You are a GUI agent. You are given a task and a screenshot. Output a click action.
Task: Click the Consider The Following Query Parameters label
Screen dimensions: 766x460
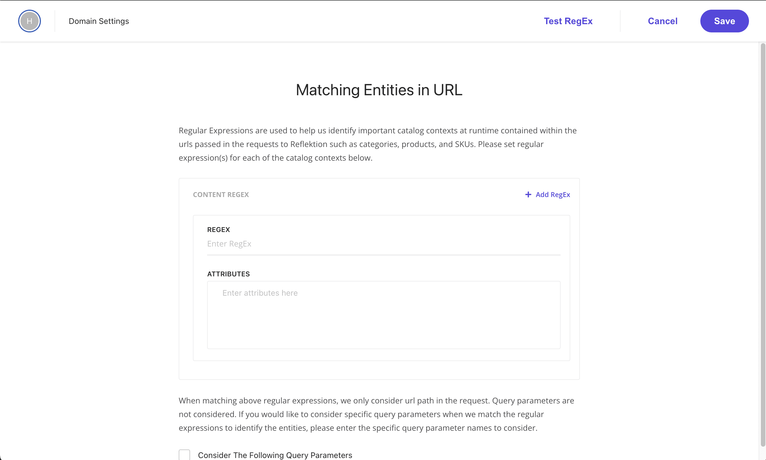point(275,455)
